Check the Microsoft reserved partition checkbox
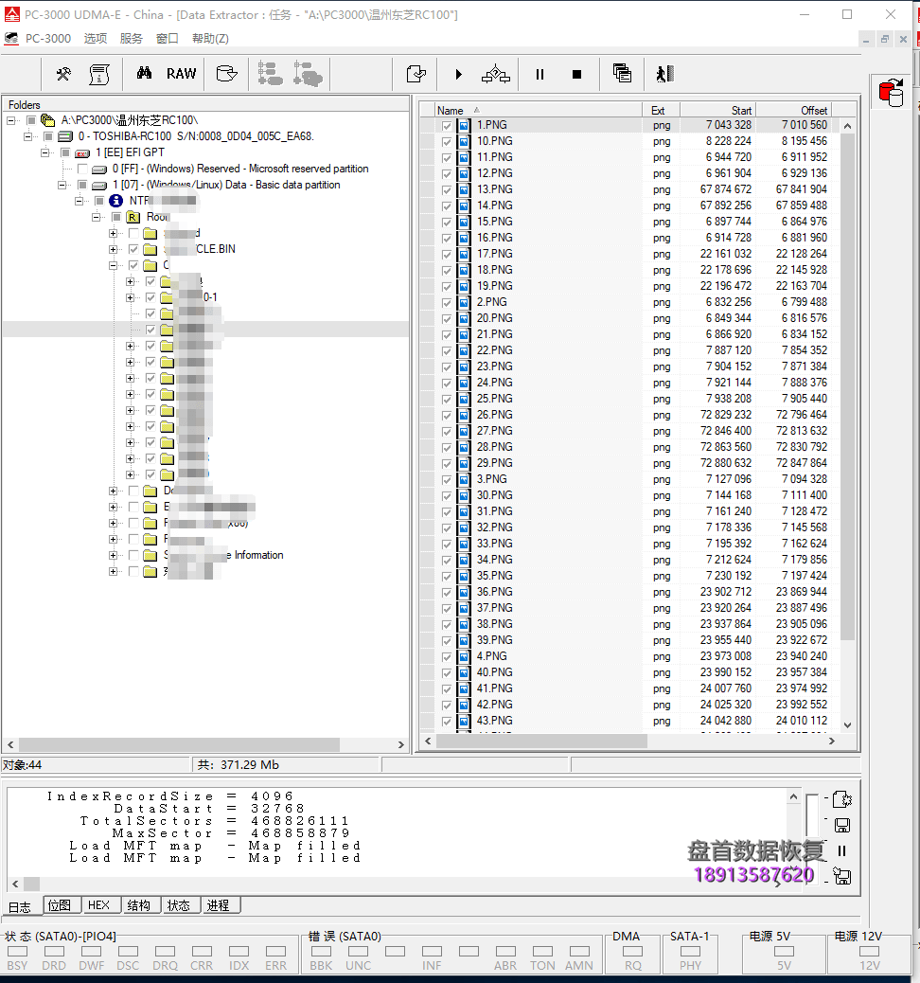 [x=82, y=169]
